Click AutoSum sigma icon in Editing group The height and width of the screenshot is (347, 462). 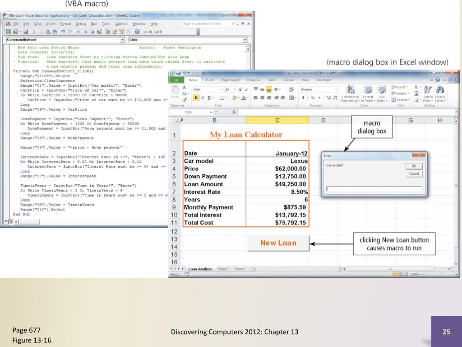[416, 87]
